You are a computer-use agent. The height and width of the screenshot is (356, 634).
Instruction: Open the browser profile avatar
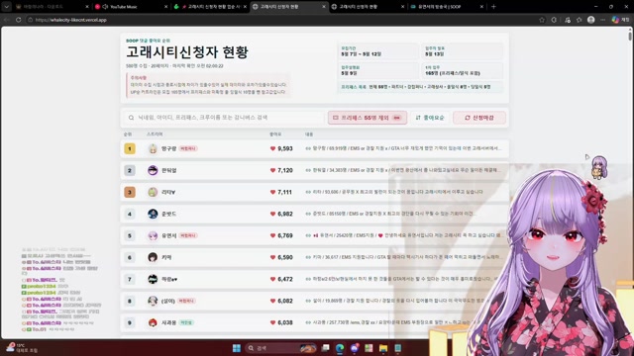point(590,20)
